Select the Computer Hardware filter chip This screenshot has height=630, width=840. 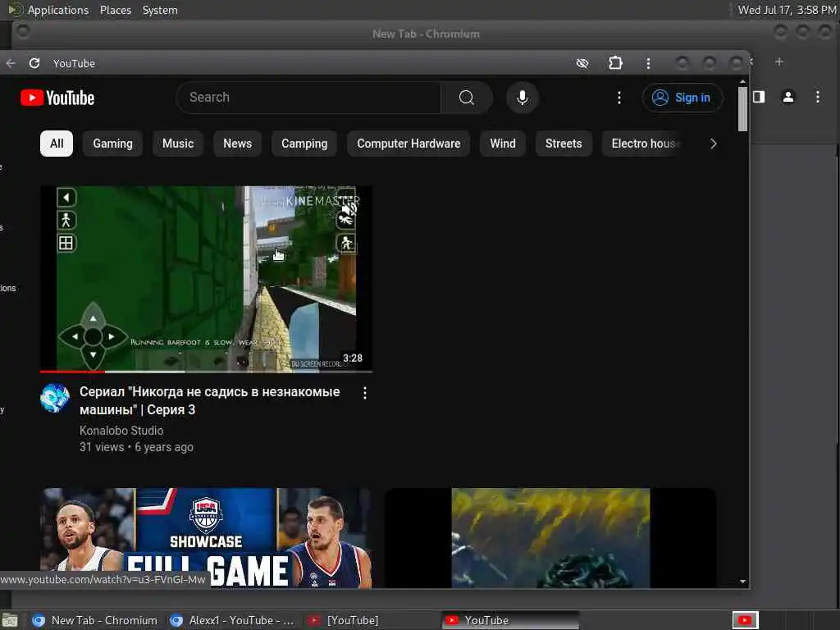[409, 144]
